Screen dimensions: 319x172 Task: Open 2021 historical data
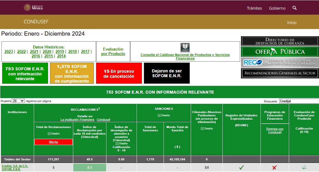tap(34, 51)
